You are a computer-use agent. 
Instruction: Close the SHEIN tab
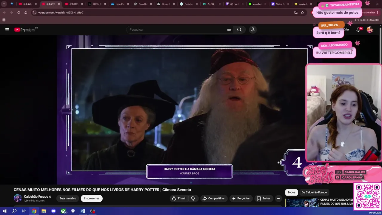click(105, 4)
